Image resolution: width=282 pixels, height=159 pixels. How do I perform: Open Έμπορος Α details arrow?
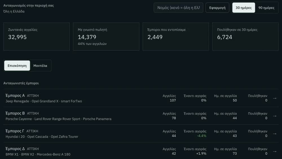coord(275,98)
